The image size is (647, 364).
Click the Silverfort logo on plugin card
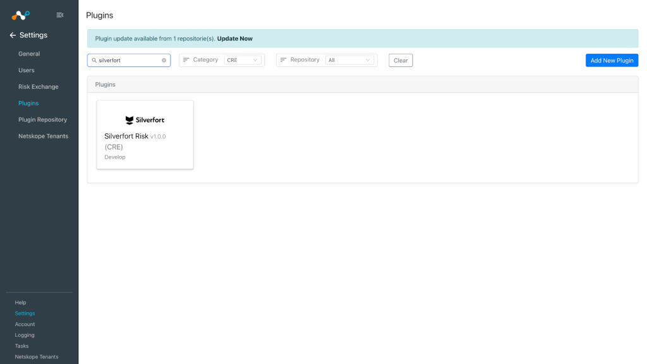[x=145, y=120]
